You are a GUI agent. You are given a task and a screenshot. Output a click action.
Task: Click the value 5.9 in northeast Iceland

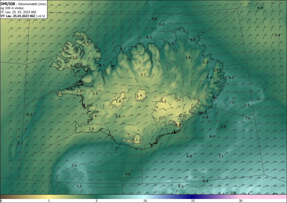click(193, 40)
